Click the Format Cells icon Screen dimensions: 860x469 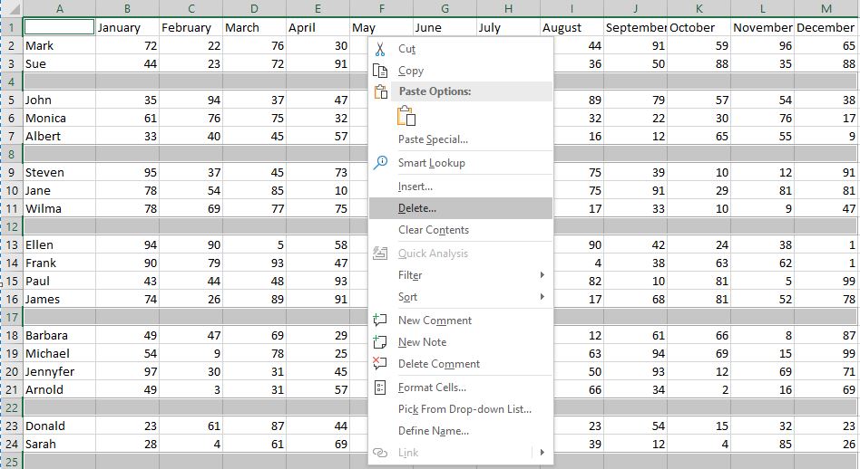click(380, 388)
